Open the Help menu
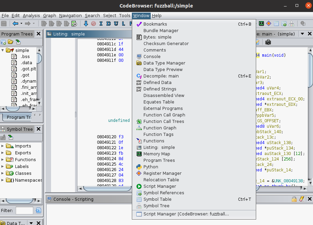Viewport: 313px width, 225px height. 157,15
